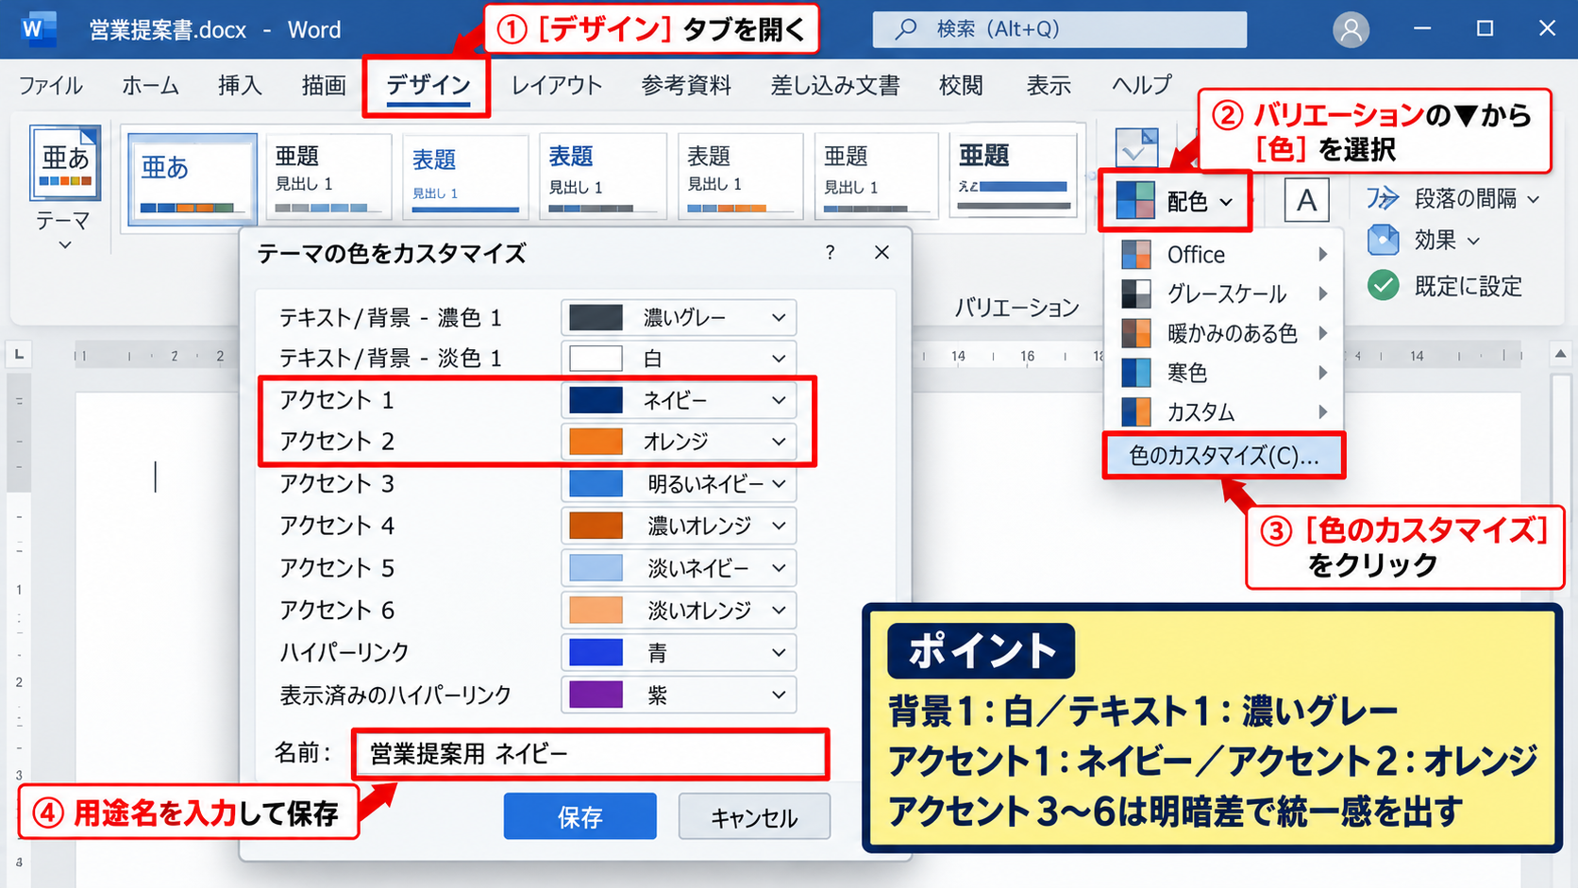This screenshot has width=1578, height=888.
Task: Open テキスト/背景 - 淡色 1 color dropdown
Action: pyautogui.click(x=679, y=359)
